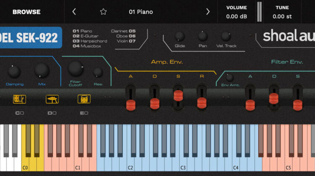Click the C0 kick drum pad icon
The height and width of the screenshot is (176, 315).
(19, 99)
